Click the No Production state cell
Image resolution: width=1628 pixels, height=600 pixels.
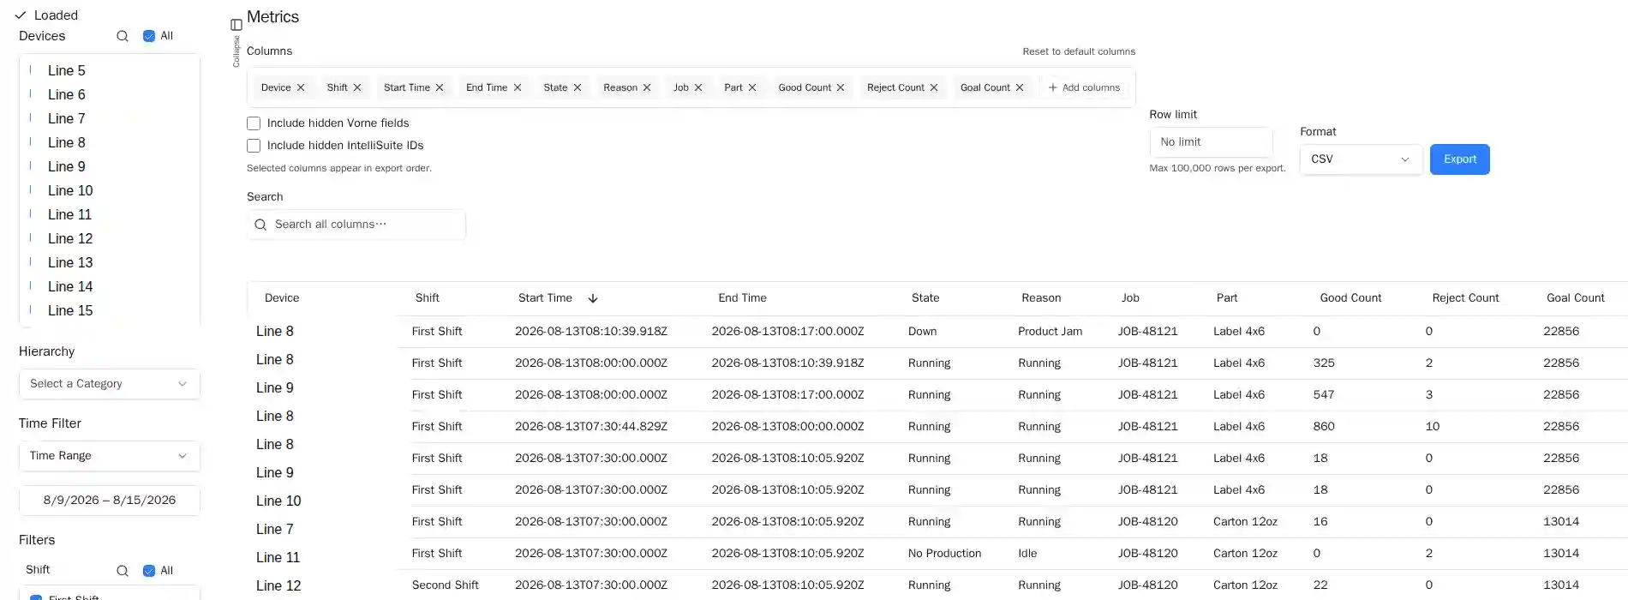coord(944,554)
